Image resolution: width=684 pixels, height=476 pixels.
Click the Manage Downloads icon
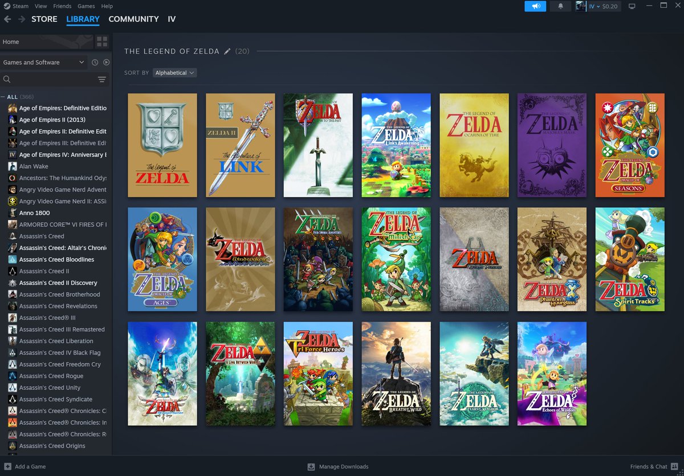[311, 466]
